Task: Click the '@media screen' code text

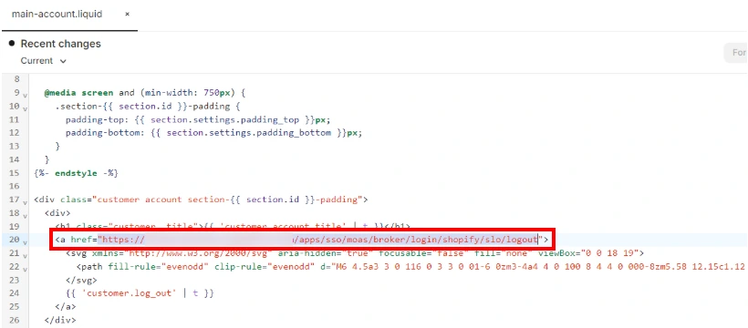Action: [78, 93]
